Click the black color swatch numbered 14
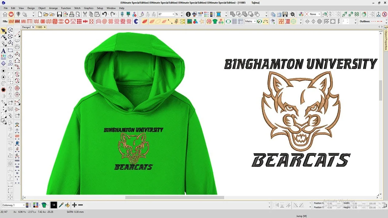 click(x=54, y=205)
